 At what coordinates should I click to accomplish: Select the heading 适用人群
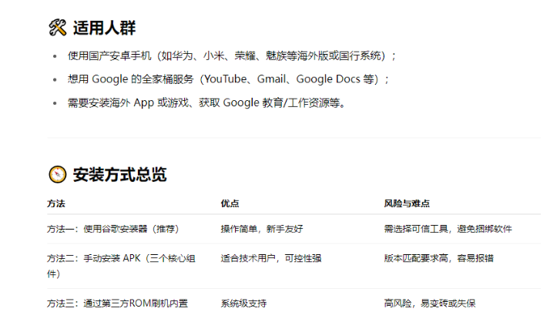point(104,28)
